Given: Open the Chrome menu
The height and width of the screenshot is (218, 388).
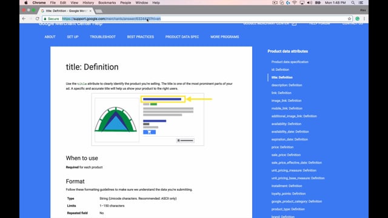Looking at the screenshot, I should point(39,2).
